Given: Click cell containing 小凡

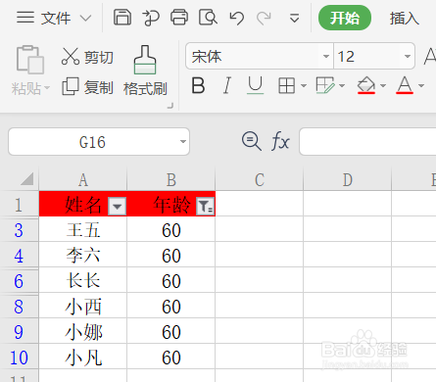Looking at the screenshot, I should pyautogui.click(x=83, y=358).
